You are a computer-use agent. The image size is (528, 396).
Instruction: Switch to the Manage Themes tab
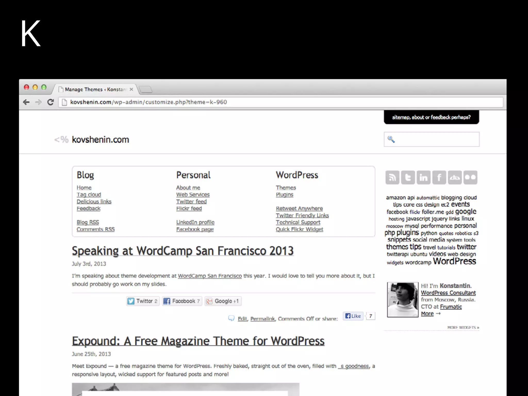(95, 89)
